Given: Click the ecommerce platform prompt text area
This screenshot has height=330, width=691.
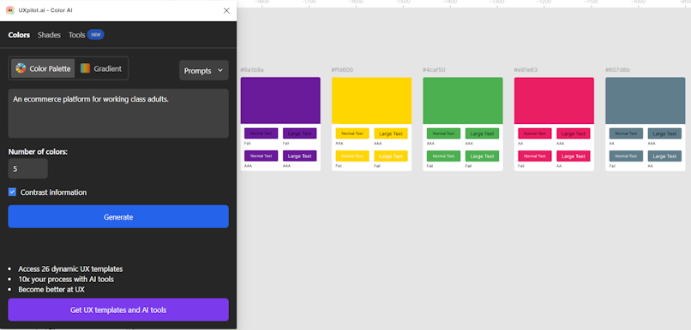Looking at the screenshot, I should coord(118,114).
